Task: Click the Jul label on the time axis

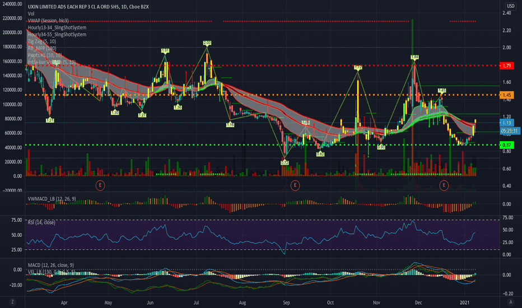Action: [196, 302]
